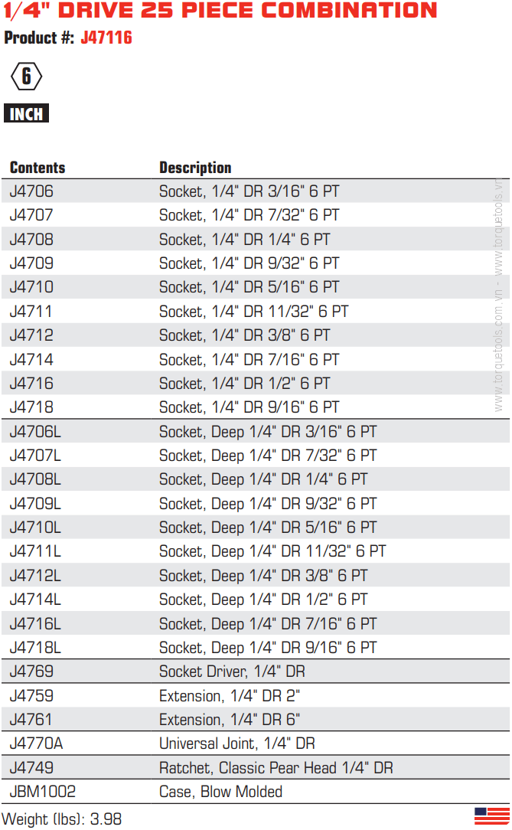Select deep socket part J4718L
The image size is (512, 830).
(x=35, y=648)
